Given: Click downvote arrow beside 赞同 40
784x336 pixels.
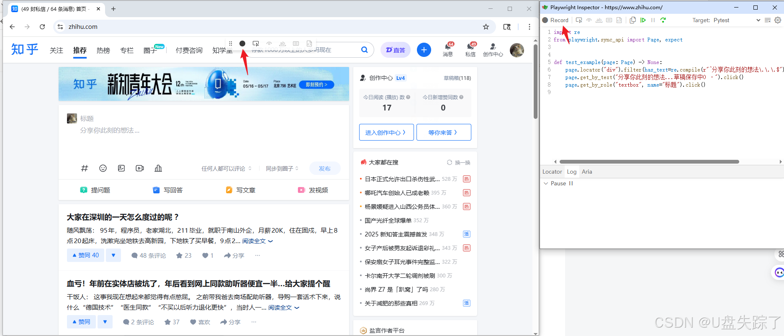Looking at the screenshot, I should tap(113, 255).
